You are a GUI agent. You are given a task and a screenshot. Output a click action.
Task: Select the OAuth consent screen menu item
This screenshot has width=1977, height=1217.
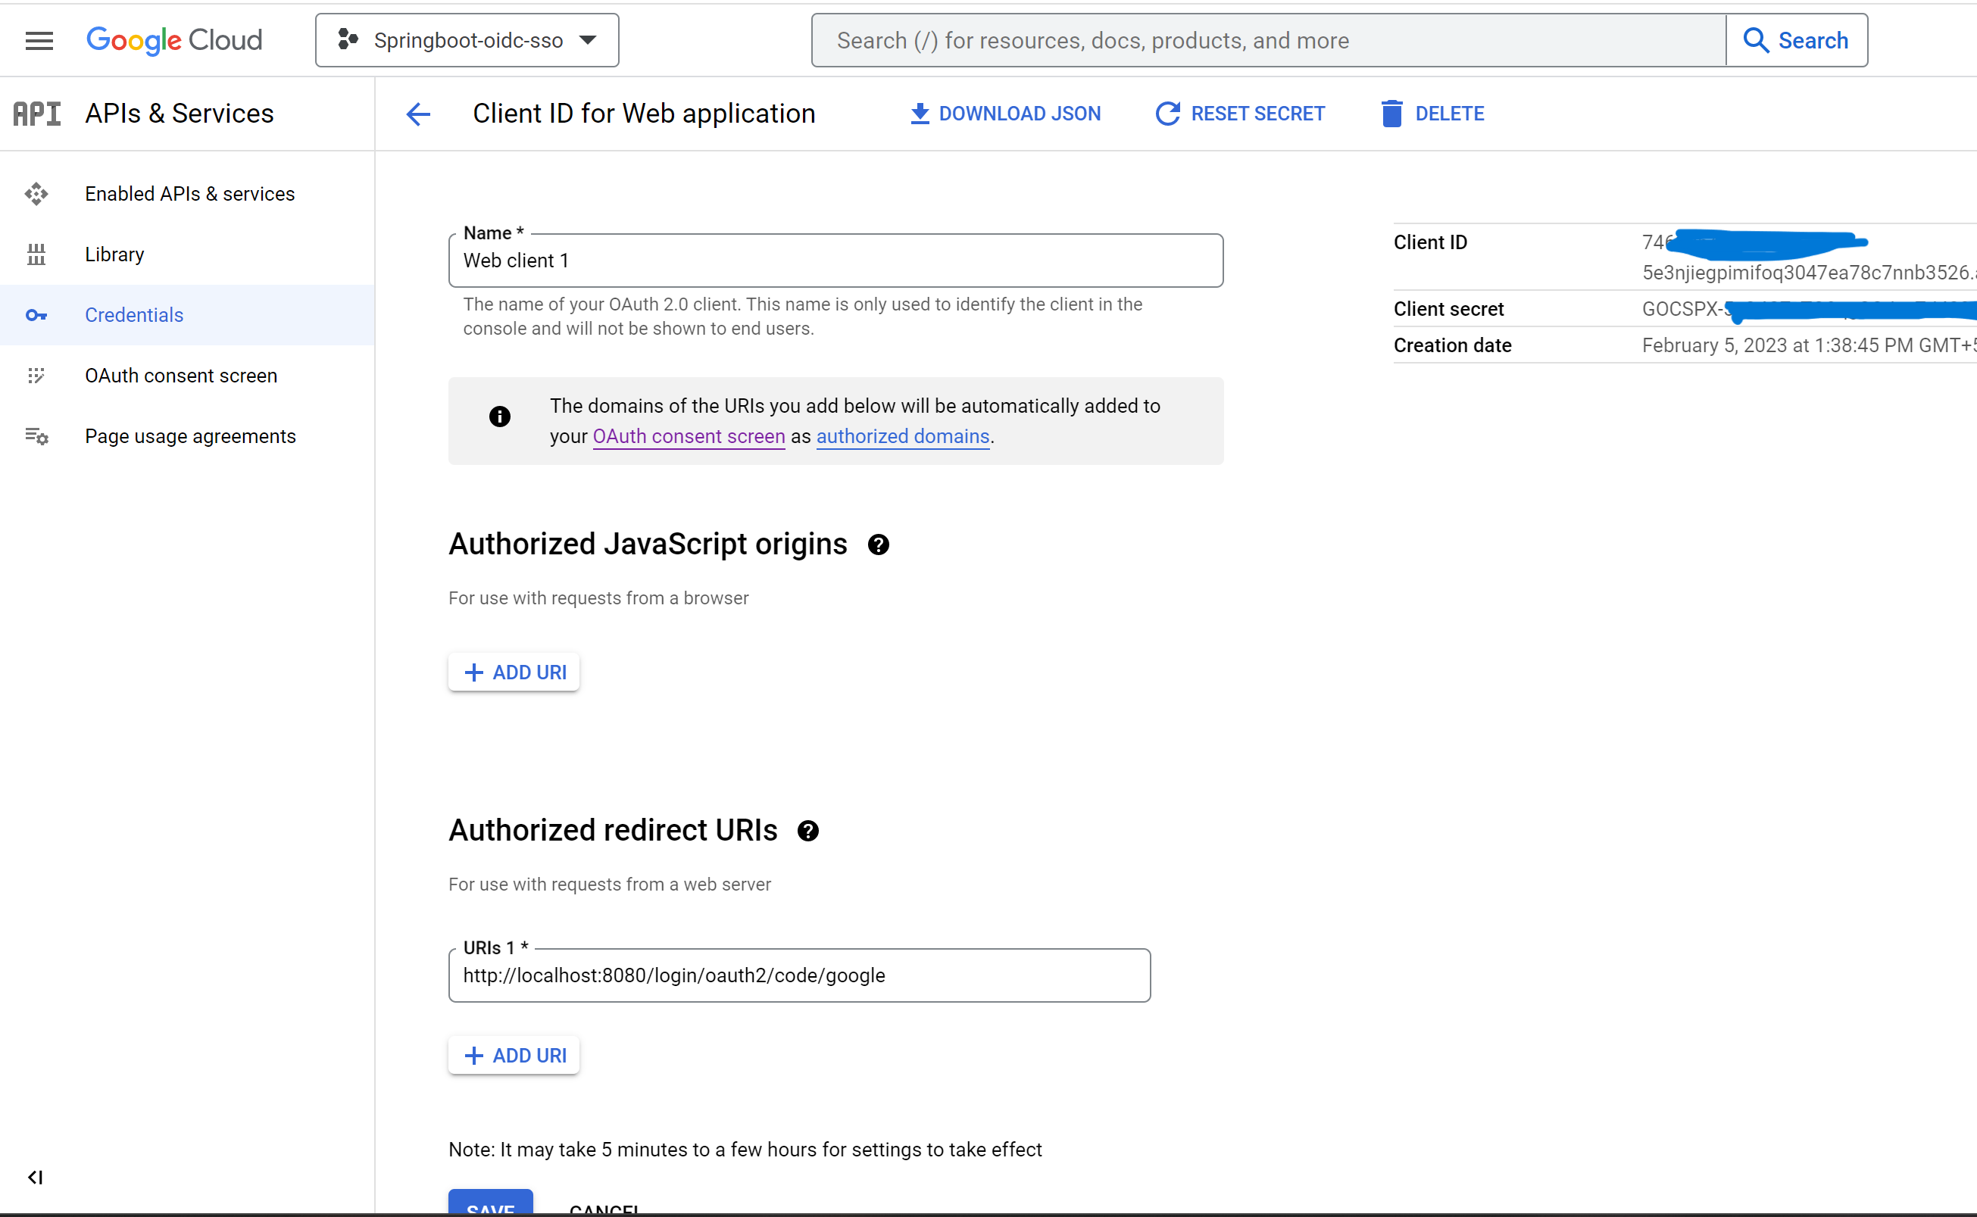(181, 376)
